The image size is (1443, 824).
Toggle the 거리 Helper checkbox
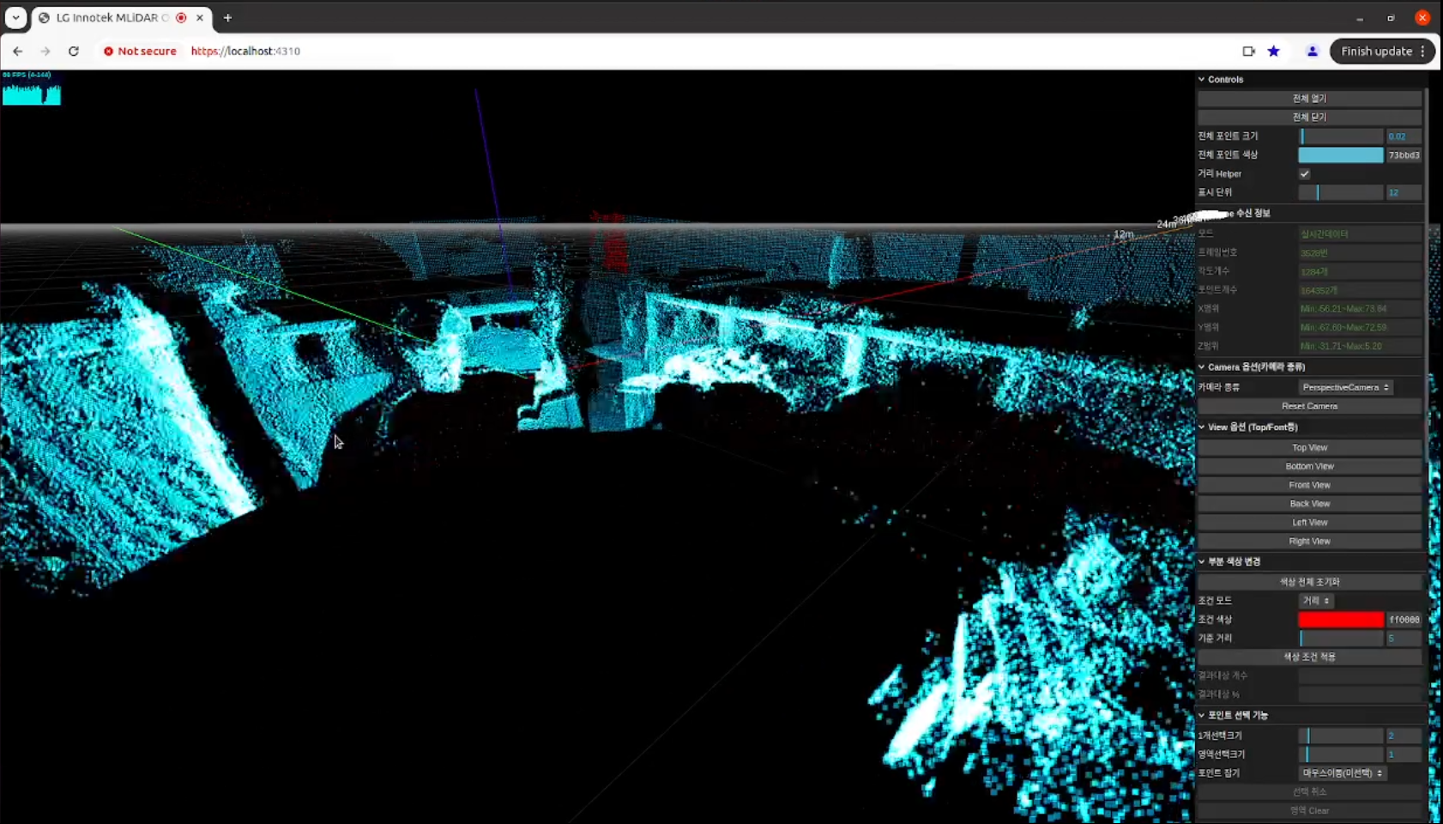pos(1304,174)
